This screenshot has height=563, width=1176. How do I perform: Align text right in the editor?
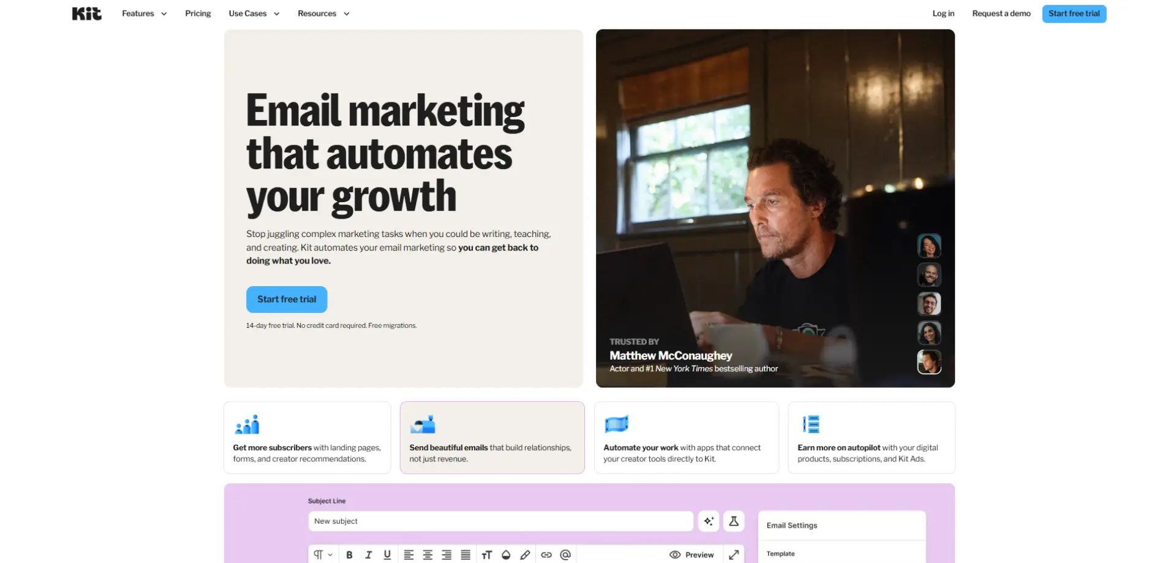[x=447, y=555]
